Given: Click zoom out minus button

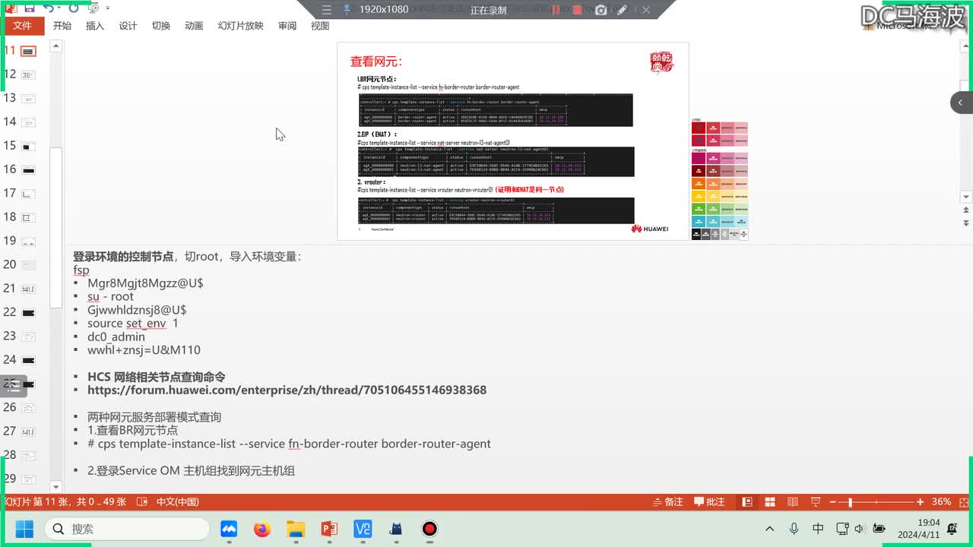Looking at the screenshot, I should pos(834,502).
